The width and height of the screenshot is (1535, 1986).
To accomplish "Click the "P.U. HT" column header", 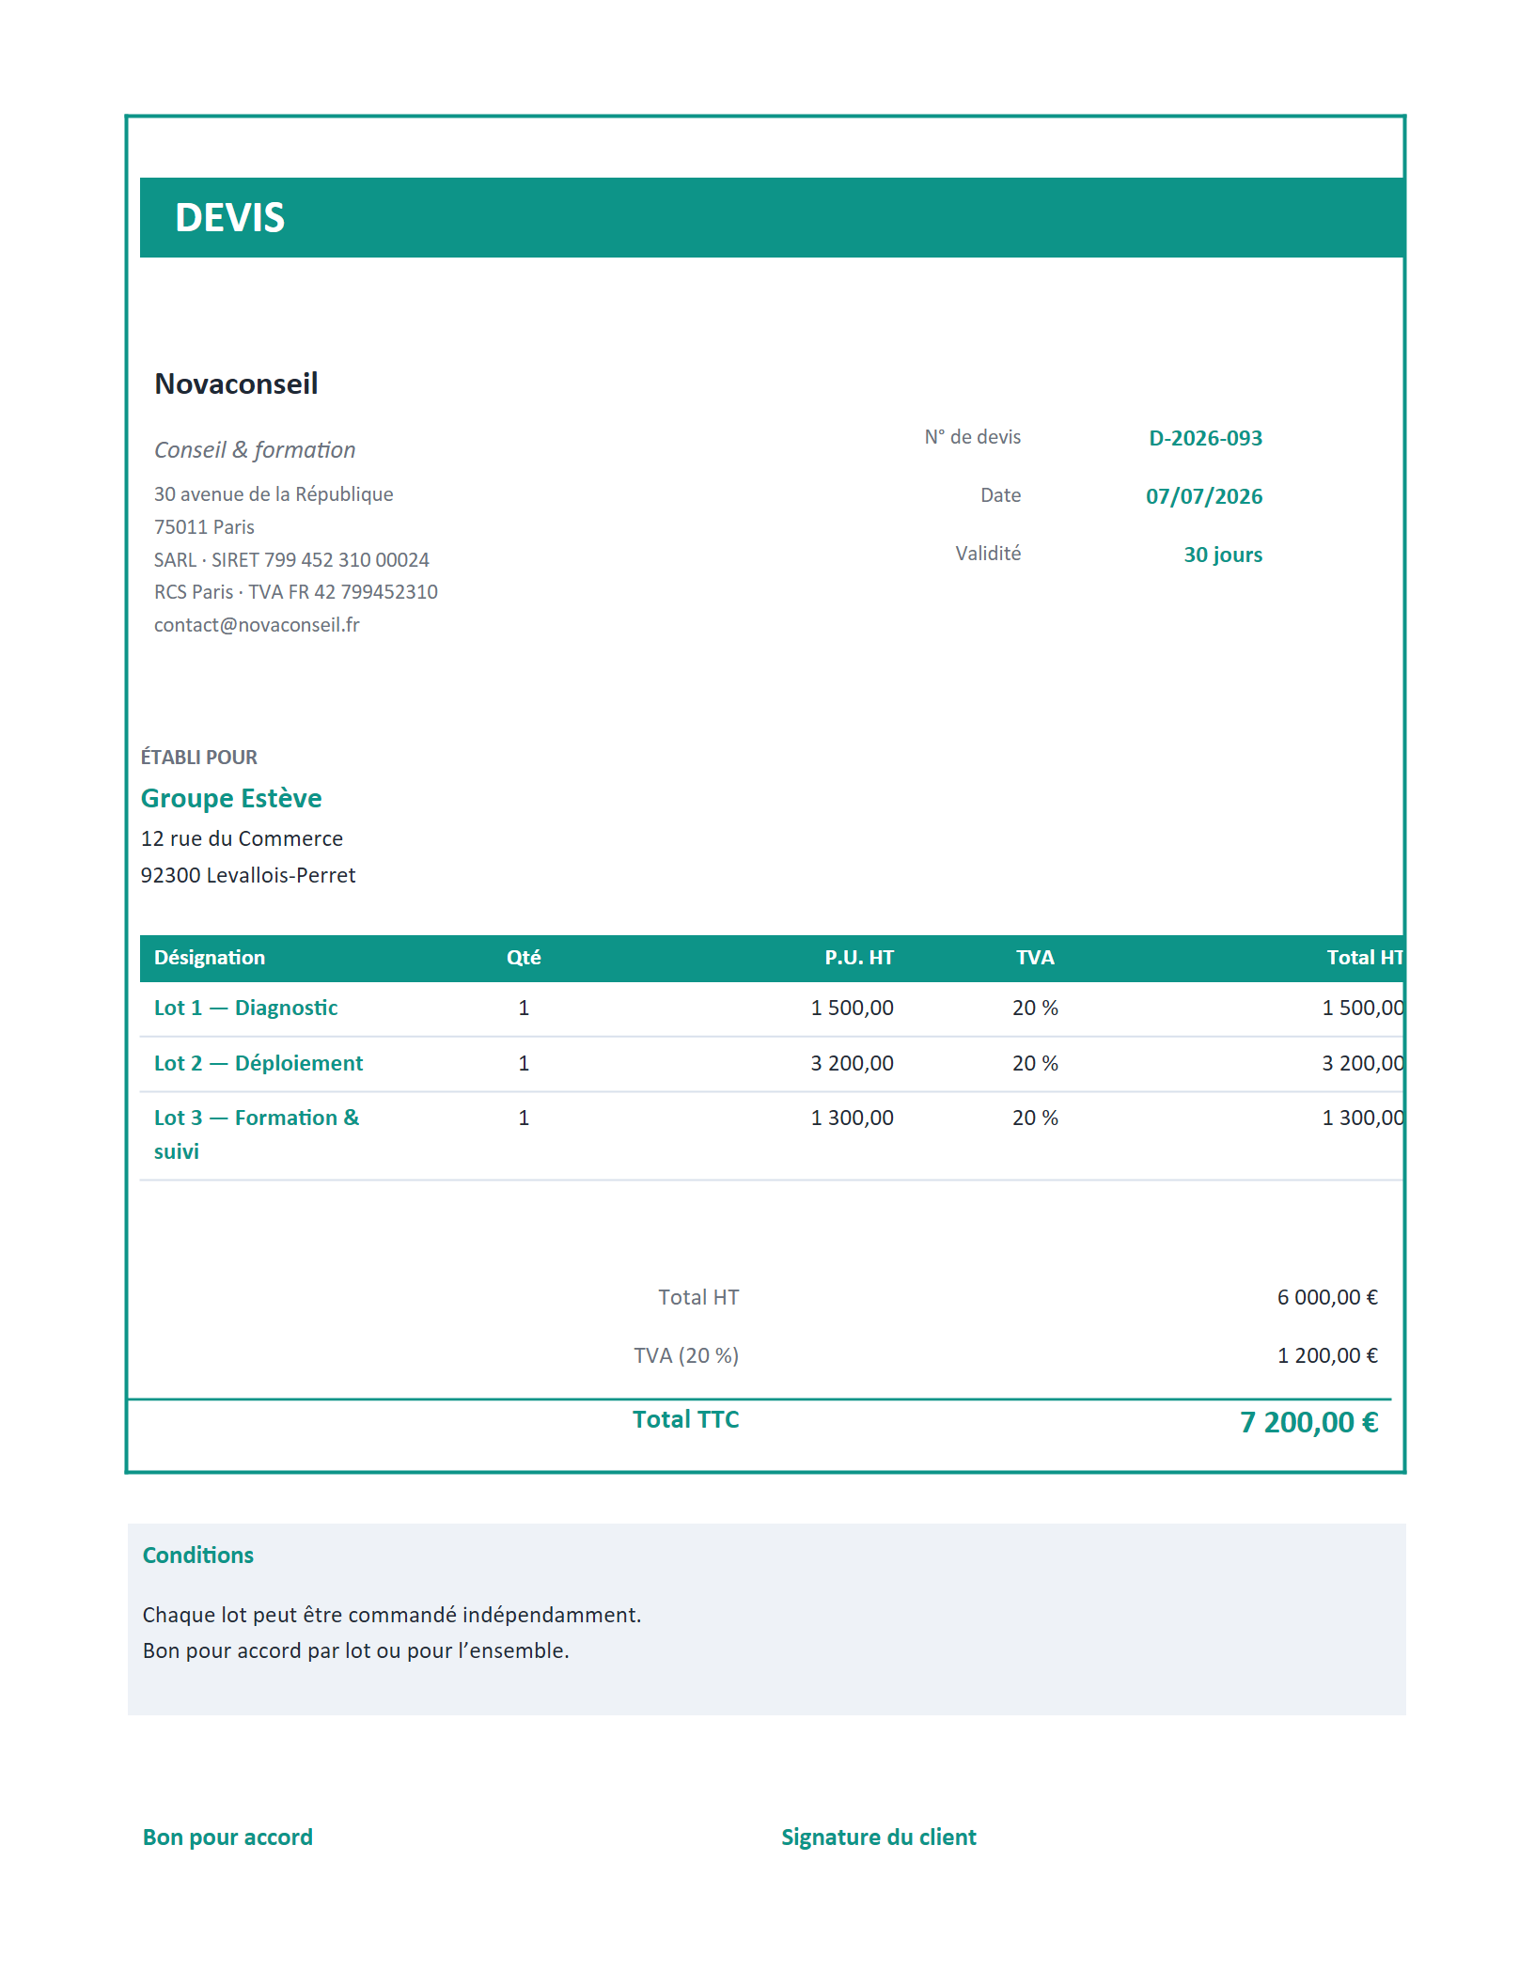I will click(x=859, y=958).
